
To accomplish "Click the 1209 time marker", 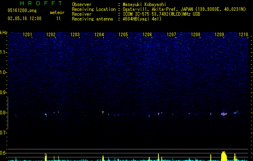I will pos(220,35).
